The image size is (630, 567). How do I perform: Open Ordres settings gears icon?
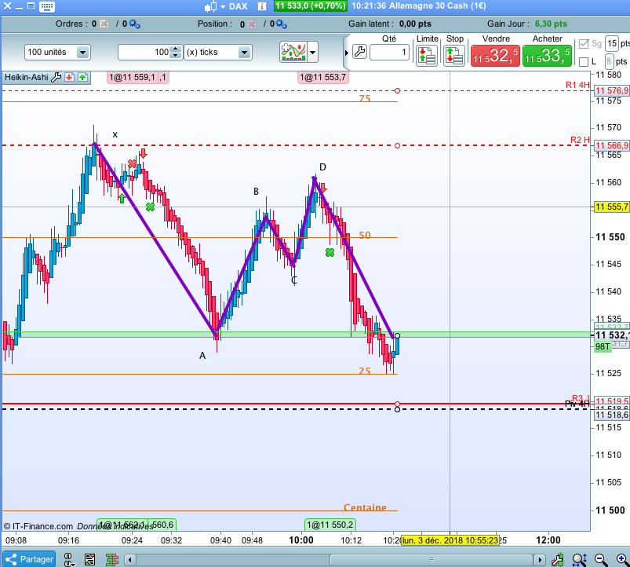click(134, 24)
